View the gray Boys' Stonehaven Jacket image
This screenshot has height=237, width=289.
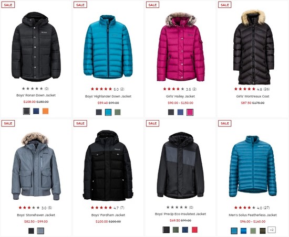[36, 166]
